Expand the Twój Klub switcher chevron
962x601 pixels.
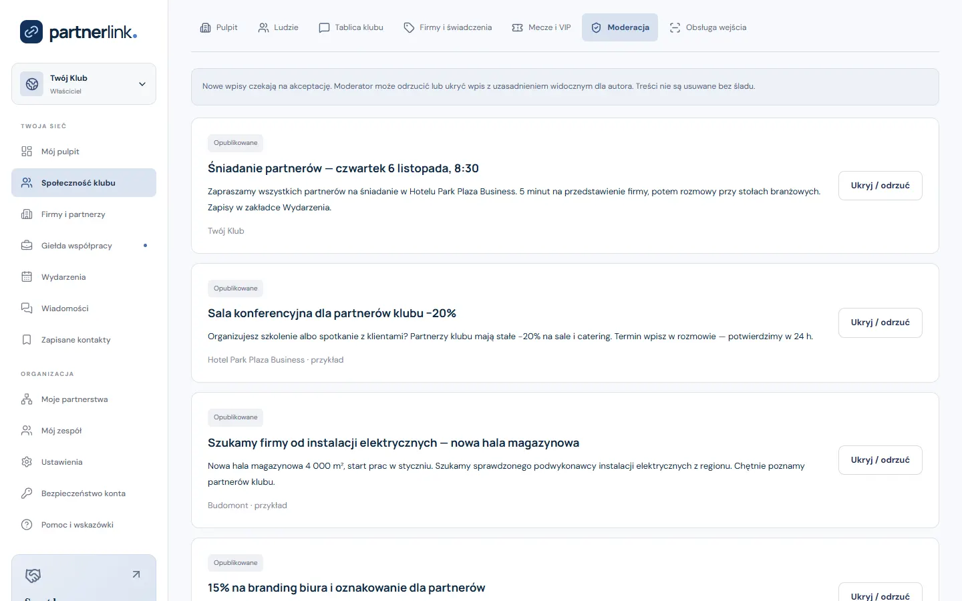(142, 84)
